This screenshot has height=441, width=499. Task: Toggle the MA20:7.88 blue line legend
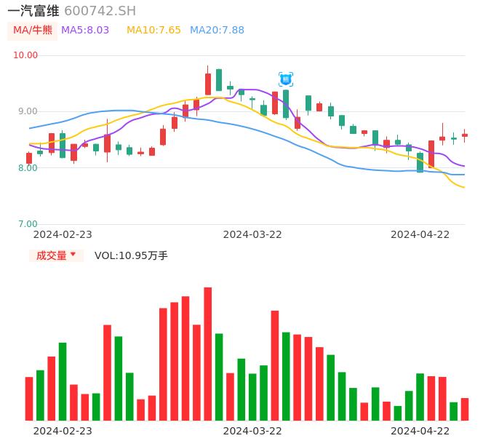[x=217, y=31]
